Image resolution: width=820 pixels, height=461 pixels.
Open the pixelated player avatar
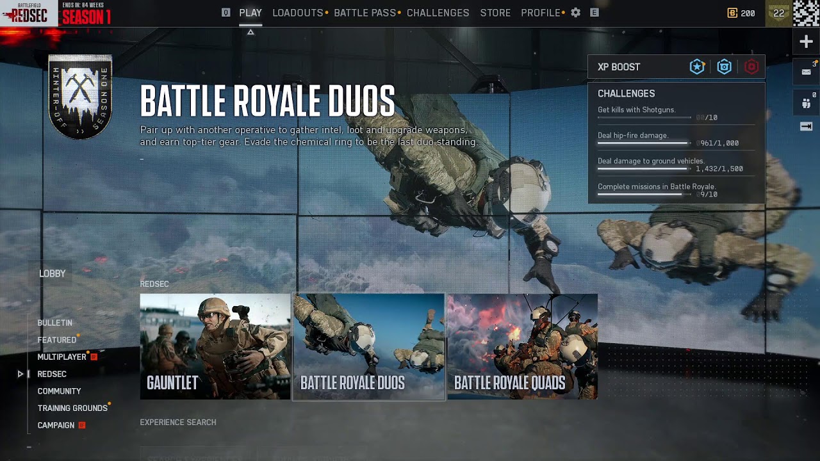coord(806,13)
